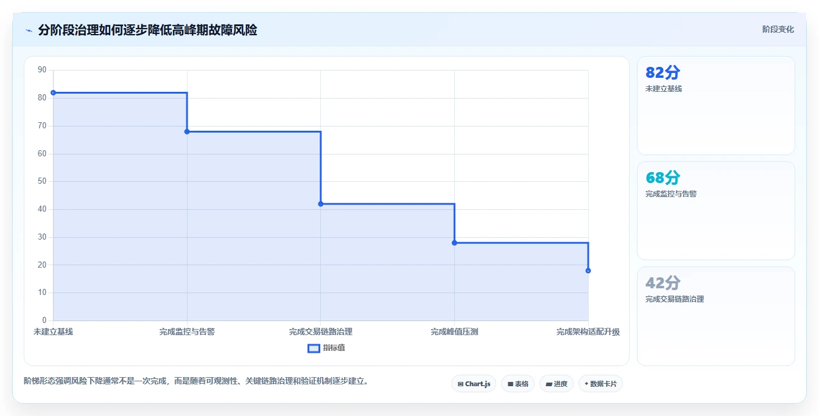The image size is (819, 416).
Task: Click the x-axis label 完成交易链路治理
Action: click(x=321, y=332)
